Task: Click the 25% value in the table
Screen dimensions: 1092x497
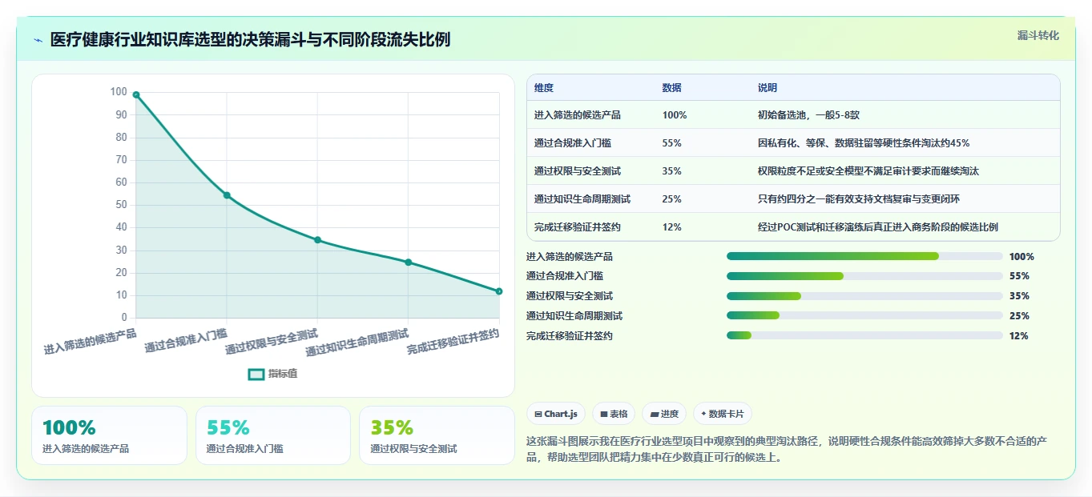Action: click(672, 199)
